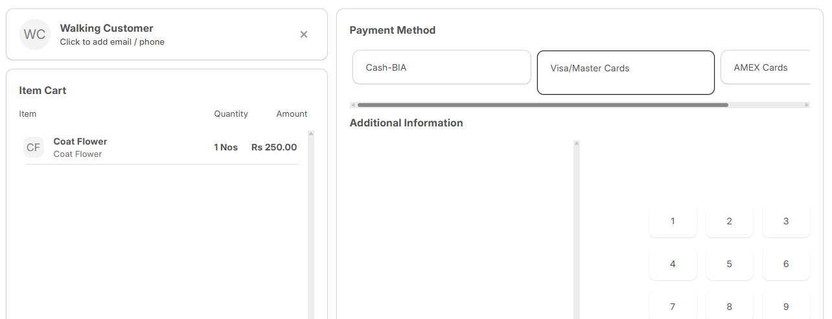
Task: Tap number 5 on the keypad
Action: tap(730, 264)
